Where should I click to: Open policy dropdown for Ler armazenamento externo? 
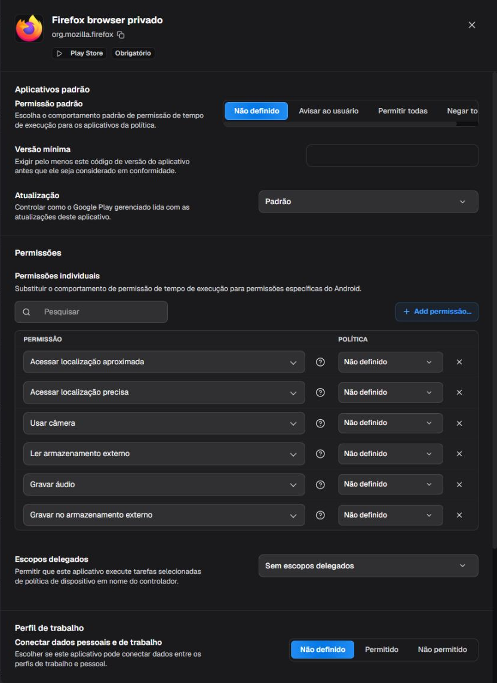click(x=391, y=454)
